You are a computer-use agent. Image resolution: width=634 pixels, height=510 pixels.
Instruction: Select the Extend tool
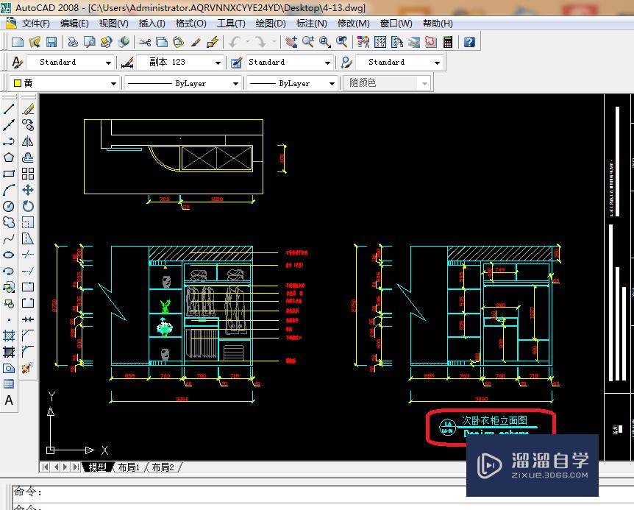pos(28,271)
